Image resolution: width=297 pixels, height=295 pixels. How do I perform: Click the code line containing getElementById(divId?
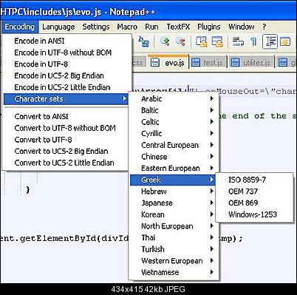[64, 239]
